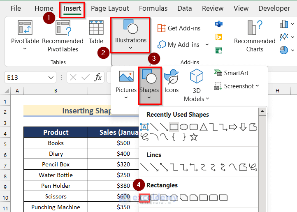Select the 5-point Star shape
Viewport: 297px width, 212px height.
click(194, 137)
